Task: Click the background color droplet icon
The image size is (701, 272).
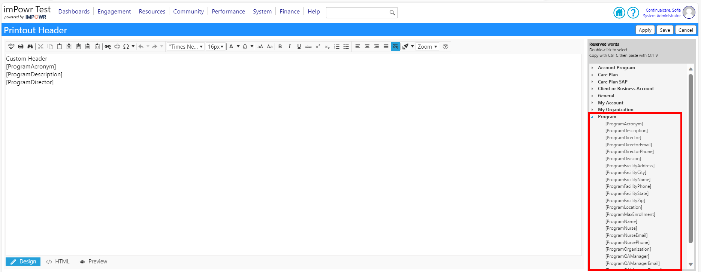Action: (x=245, y=46)
